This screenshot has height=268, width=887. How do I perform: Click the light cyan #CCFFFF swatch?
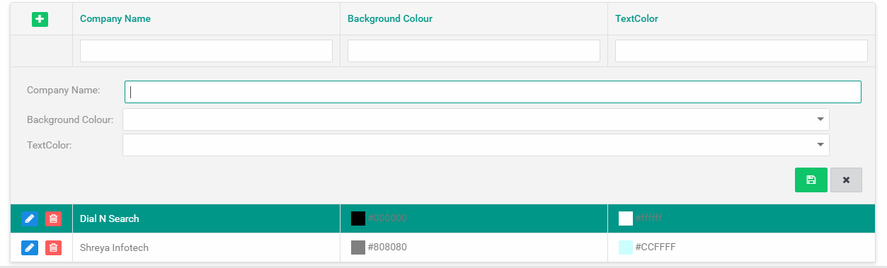point(626,247)
